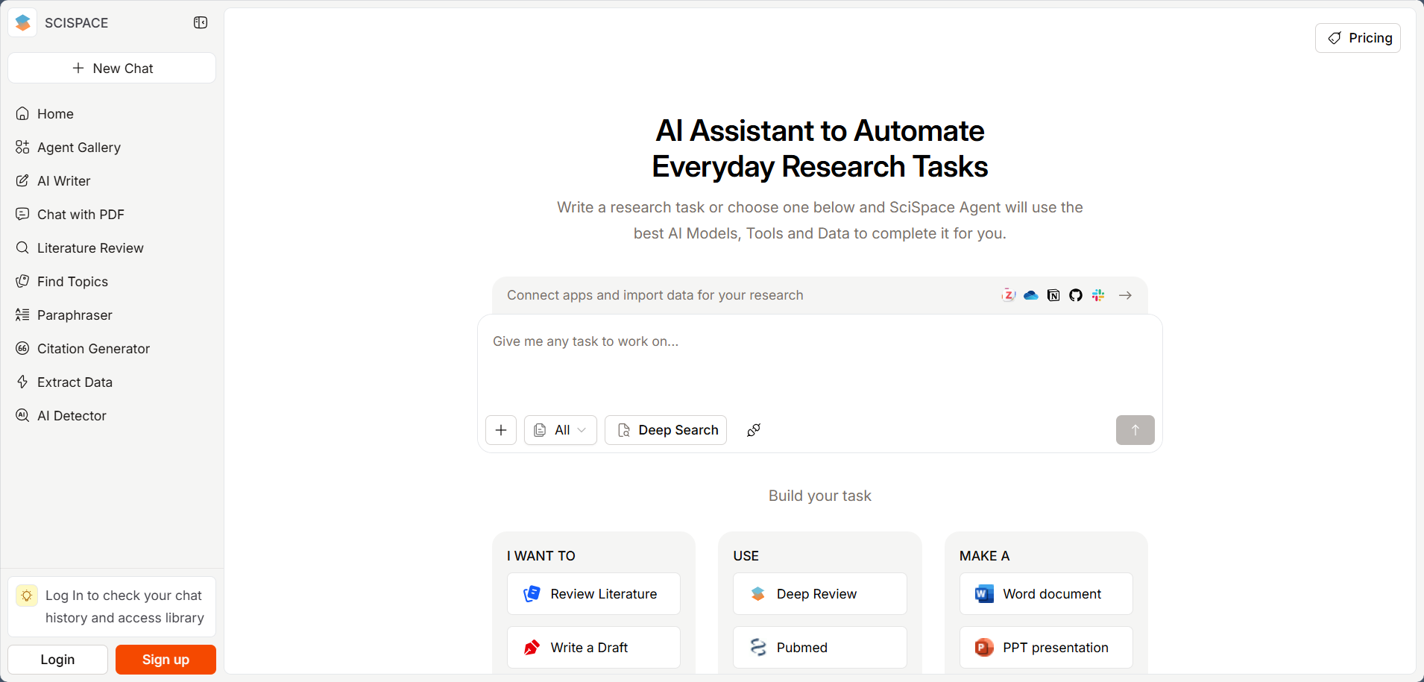Click the Find Topics icon

point(22,282)
